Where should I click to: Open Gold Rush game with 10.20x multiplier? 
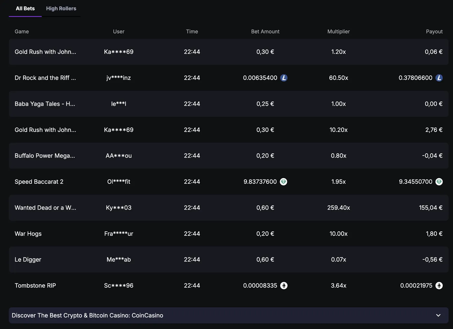coord(45,130)
